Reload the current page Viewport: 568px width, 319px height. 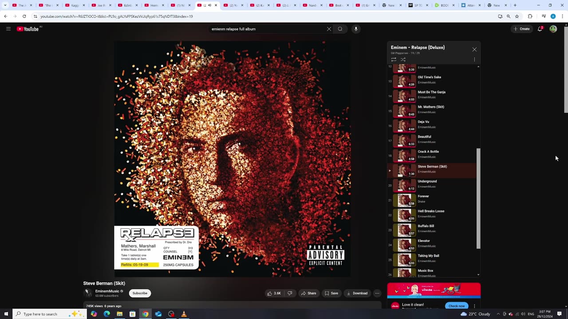(x=24, y=16)
